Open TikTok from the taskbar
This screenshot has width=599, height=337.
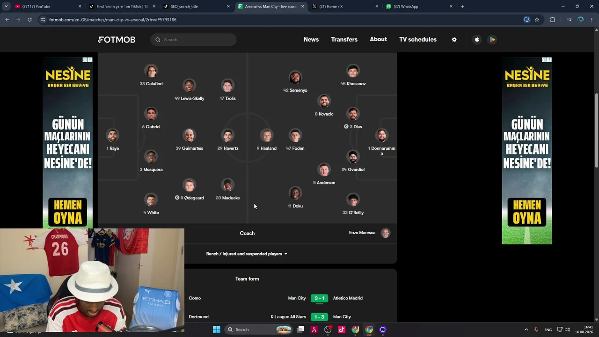[342, 330]
